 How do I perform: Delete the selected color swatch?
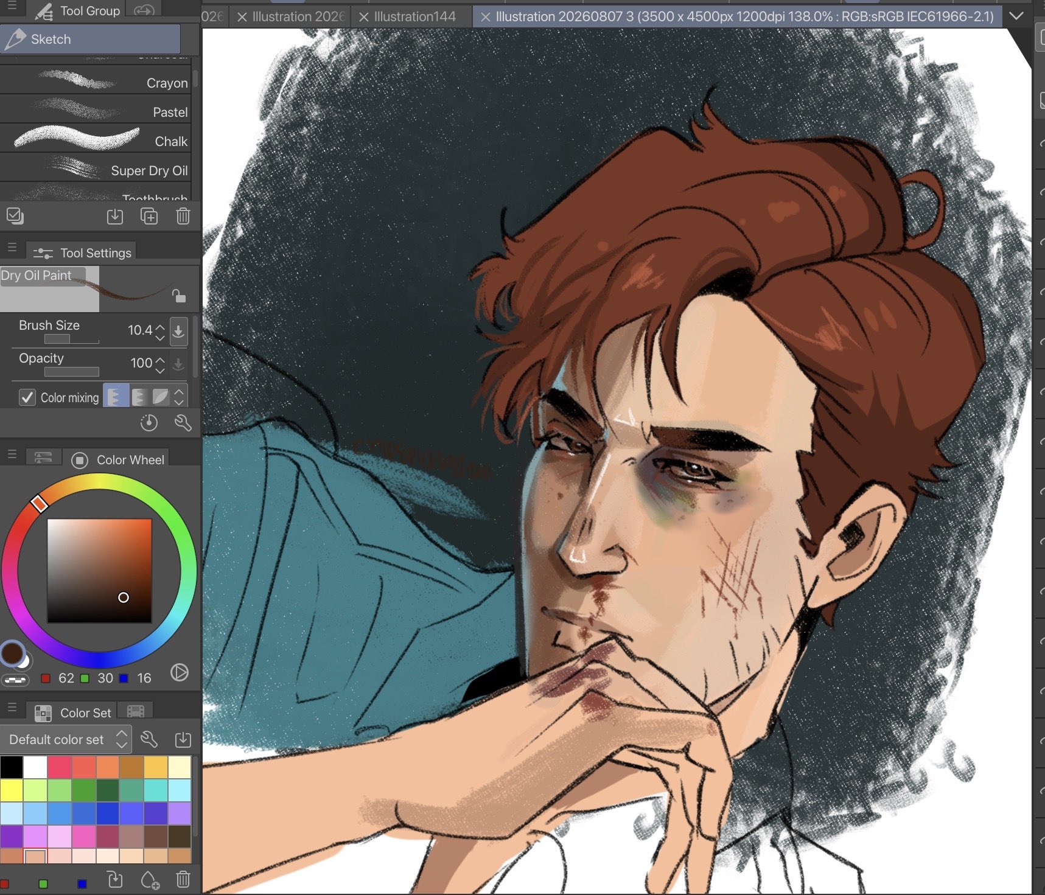click(x=183, y=880)
